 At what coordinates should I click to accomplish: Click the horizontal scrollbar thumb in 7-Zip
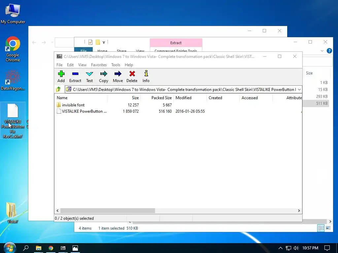tap(108, 211)
